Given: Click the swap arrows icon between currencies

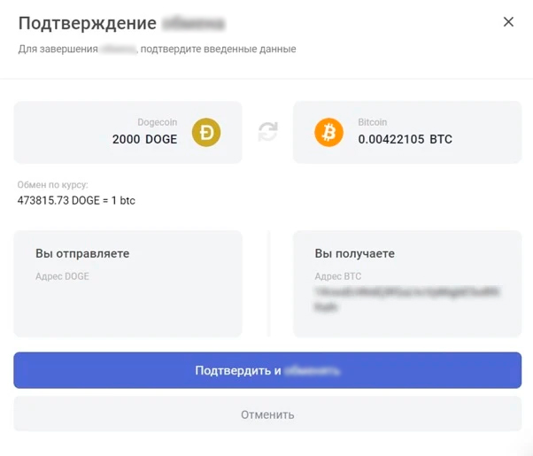Looking at the screenshot, I should click(x=267, y=132).
